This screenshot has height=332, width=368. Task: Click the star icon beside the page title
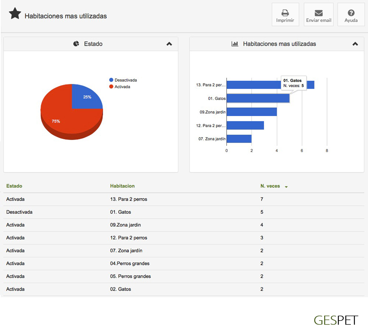[x=15, y=14]
